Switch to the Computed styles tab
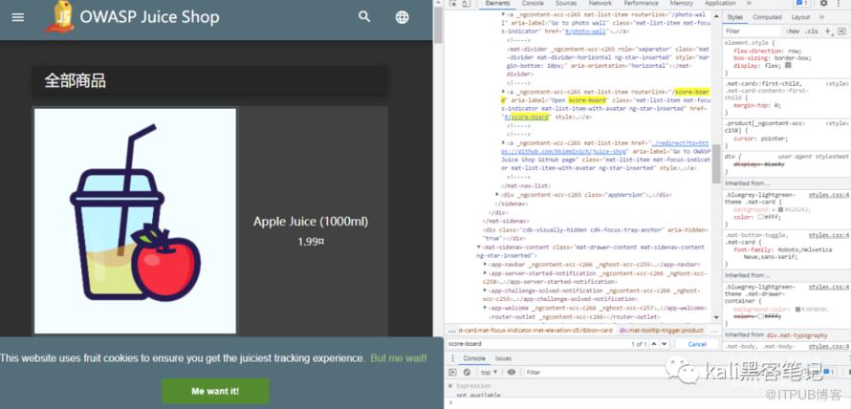 [x=766, y=17]
